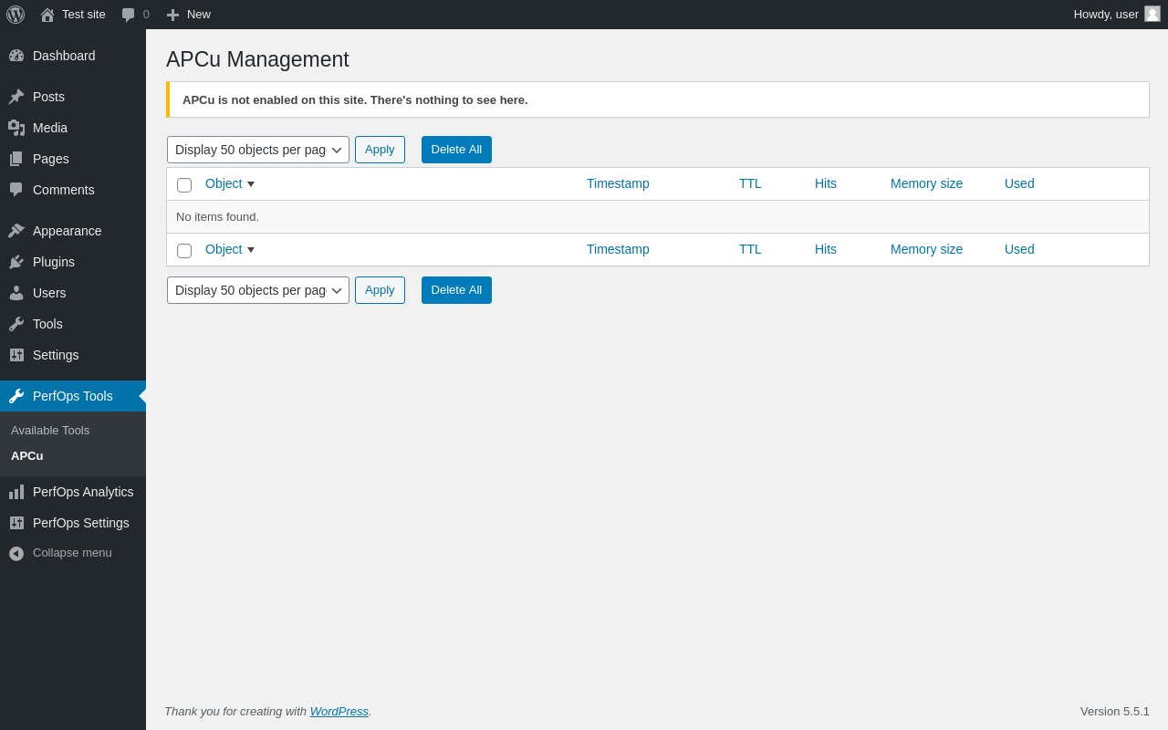Image resolution: width=1168 pixels, height=730 pixels.
Task: Click the bottom Delete All button
Action: click(x=456, y=290)
